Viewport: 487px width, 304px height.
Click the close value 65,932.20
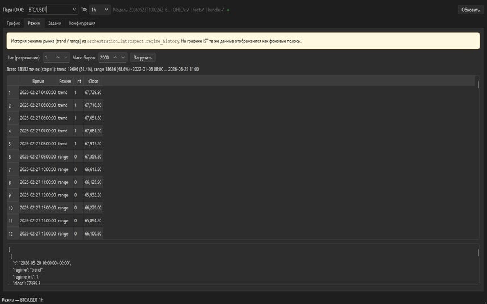point(93,195)
